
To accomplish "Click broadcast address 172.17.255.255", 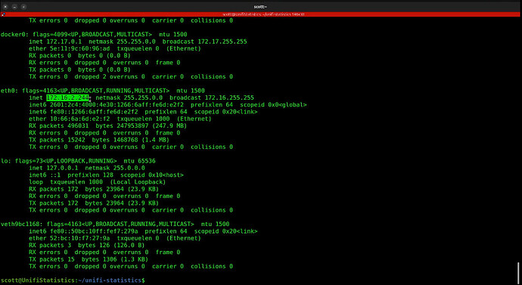I will pos(222,42).
